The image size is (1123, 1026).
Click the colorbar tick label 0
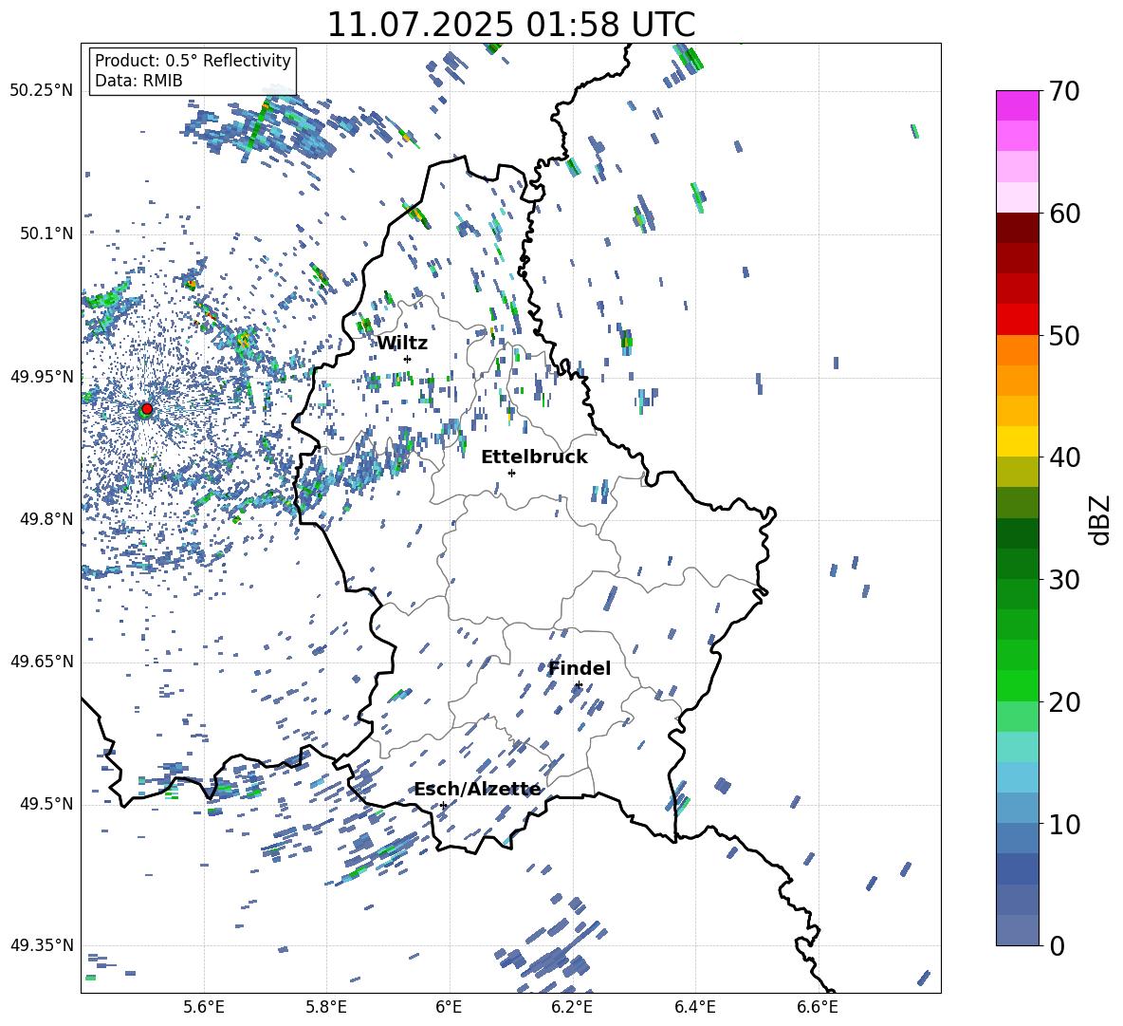tap(1057, 945)
